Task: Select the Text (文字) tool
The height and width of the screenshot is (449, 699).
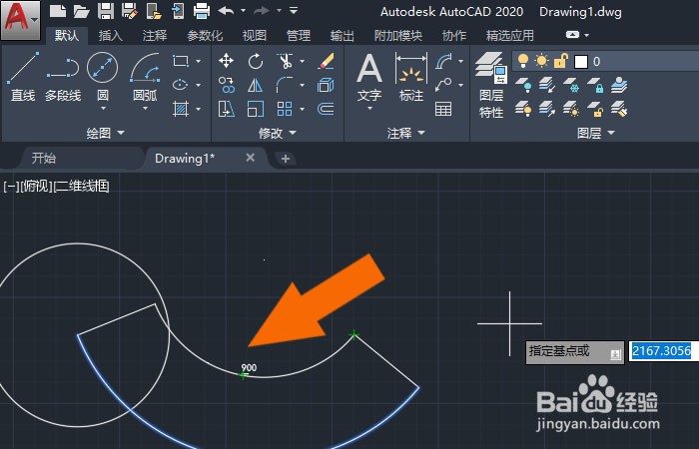Action: coord(369,77)
